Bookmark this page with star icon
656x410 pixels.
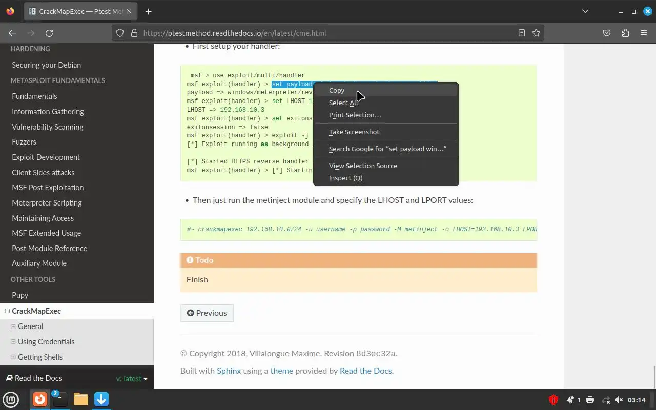[536, 33]
